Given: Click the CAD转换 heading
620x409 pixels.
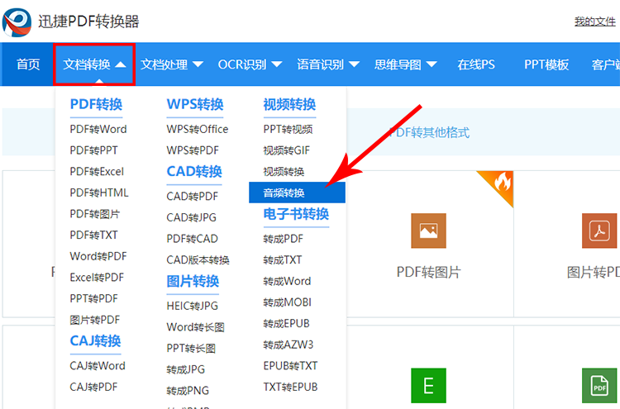Looking at the screenshot, I should pos(194,172).
